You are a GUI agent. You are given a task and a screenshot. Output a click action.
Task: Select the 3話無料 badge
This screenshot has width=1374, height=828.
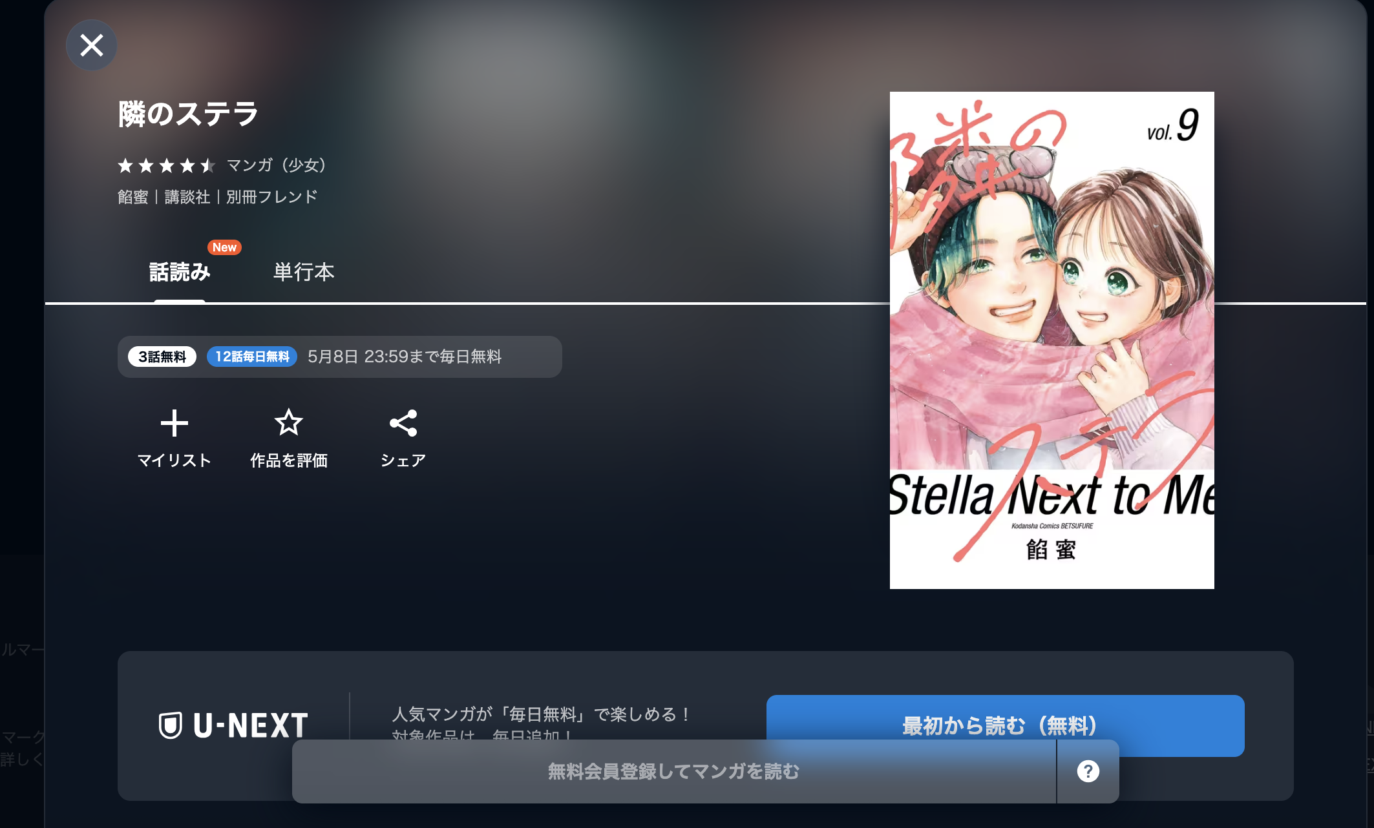tap(162, 357)
